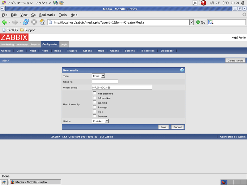Click the stop loading icon
Image resolution: width=247 pixels, height=185 pixels.
(34, 22)
